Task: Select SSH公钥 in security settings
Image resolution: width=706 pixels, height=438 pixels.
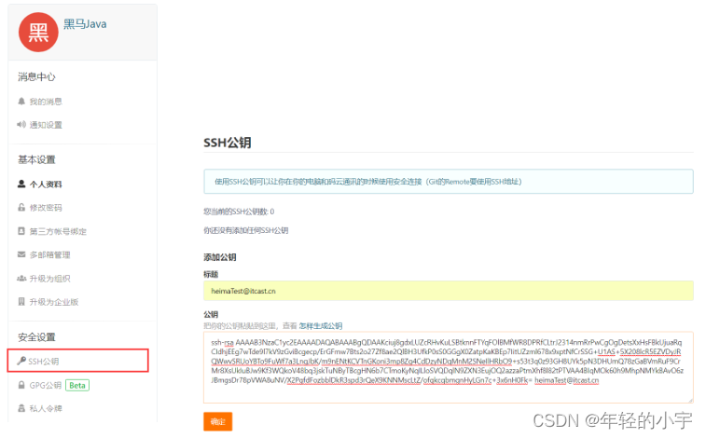Action: 78,361
